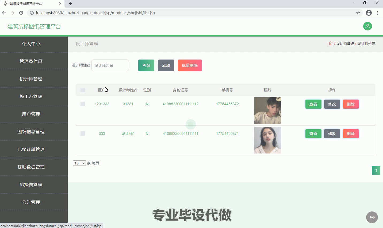Viewport: 383px width, 228px height.
Task: Check the row for account 333
Action: [83, 133]
